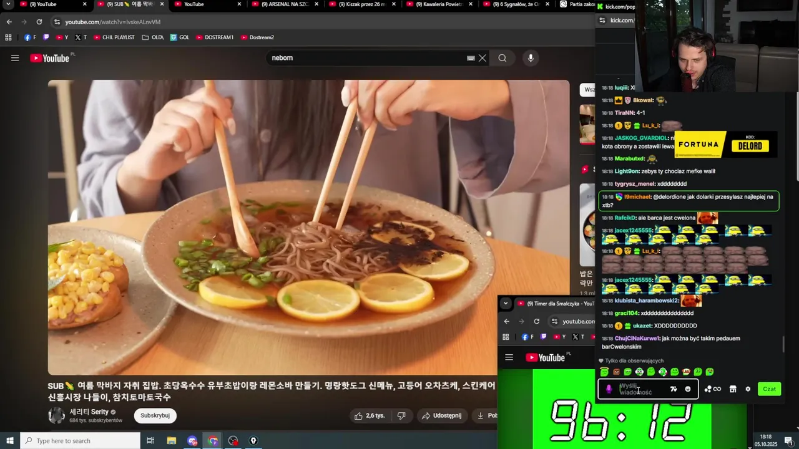The height and width of the screenshot is (449, 799).
Task: Click the Windows taskbar search box
Action: 80,441
